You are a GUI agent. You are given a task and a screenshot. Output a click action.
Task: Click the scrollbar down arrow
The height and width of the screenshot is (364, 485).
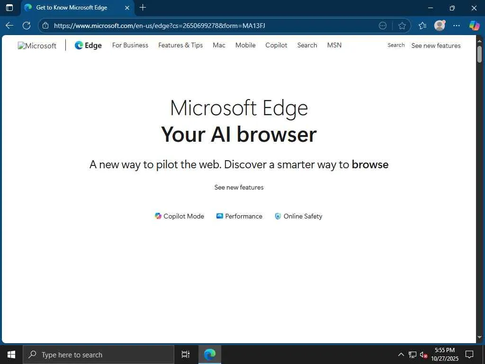pos(479,337)
